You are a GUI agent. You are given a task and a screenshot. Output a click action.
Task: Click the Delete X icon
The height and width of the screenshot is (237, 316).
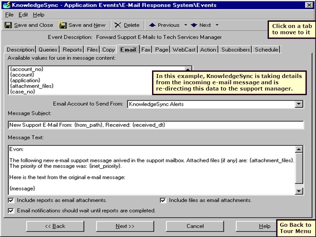pos(118,25)
